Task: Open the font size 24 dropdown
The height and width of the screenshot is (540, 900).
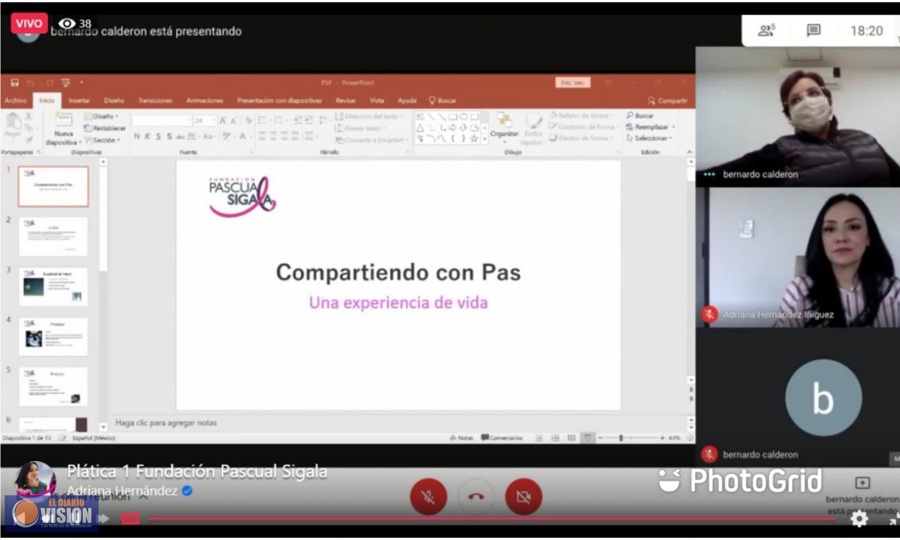Action: pos(214,120)
